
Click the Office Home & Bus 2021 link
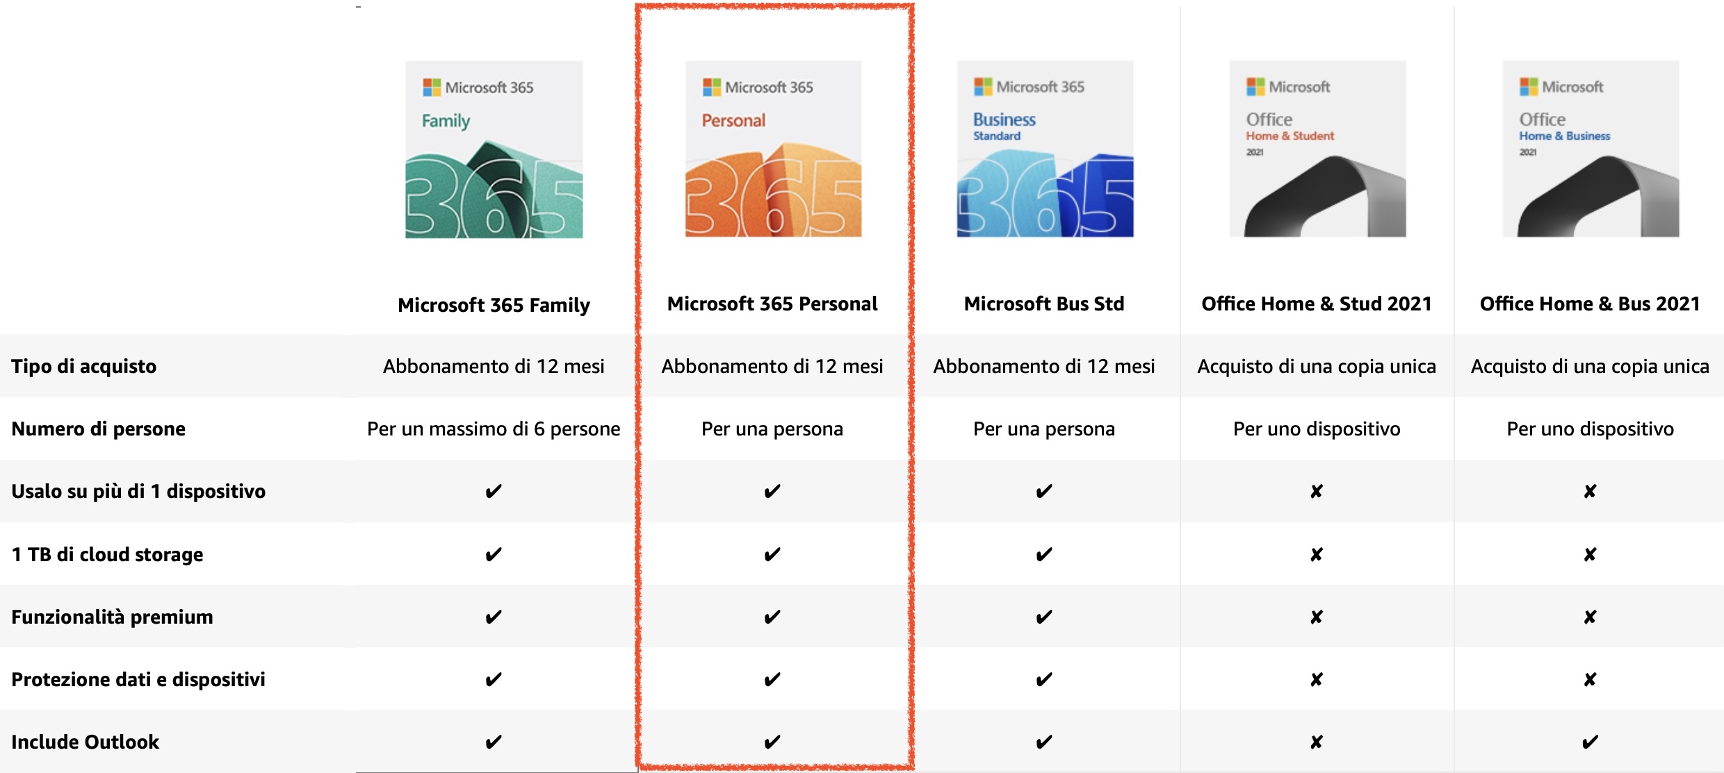tap(1590, 304)
